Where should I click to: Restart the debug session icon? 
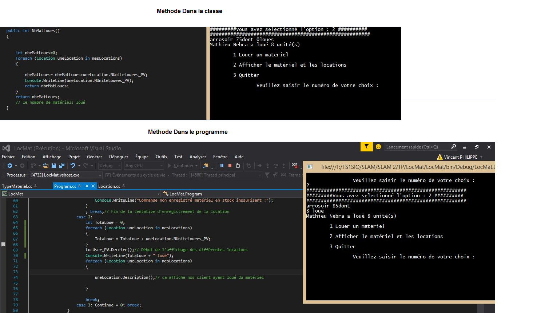238,166
